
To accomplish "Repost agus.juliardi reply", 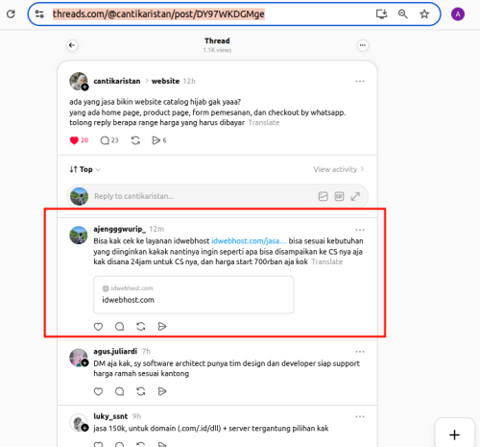I will point(141,391).
